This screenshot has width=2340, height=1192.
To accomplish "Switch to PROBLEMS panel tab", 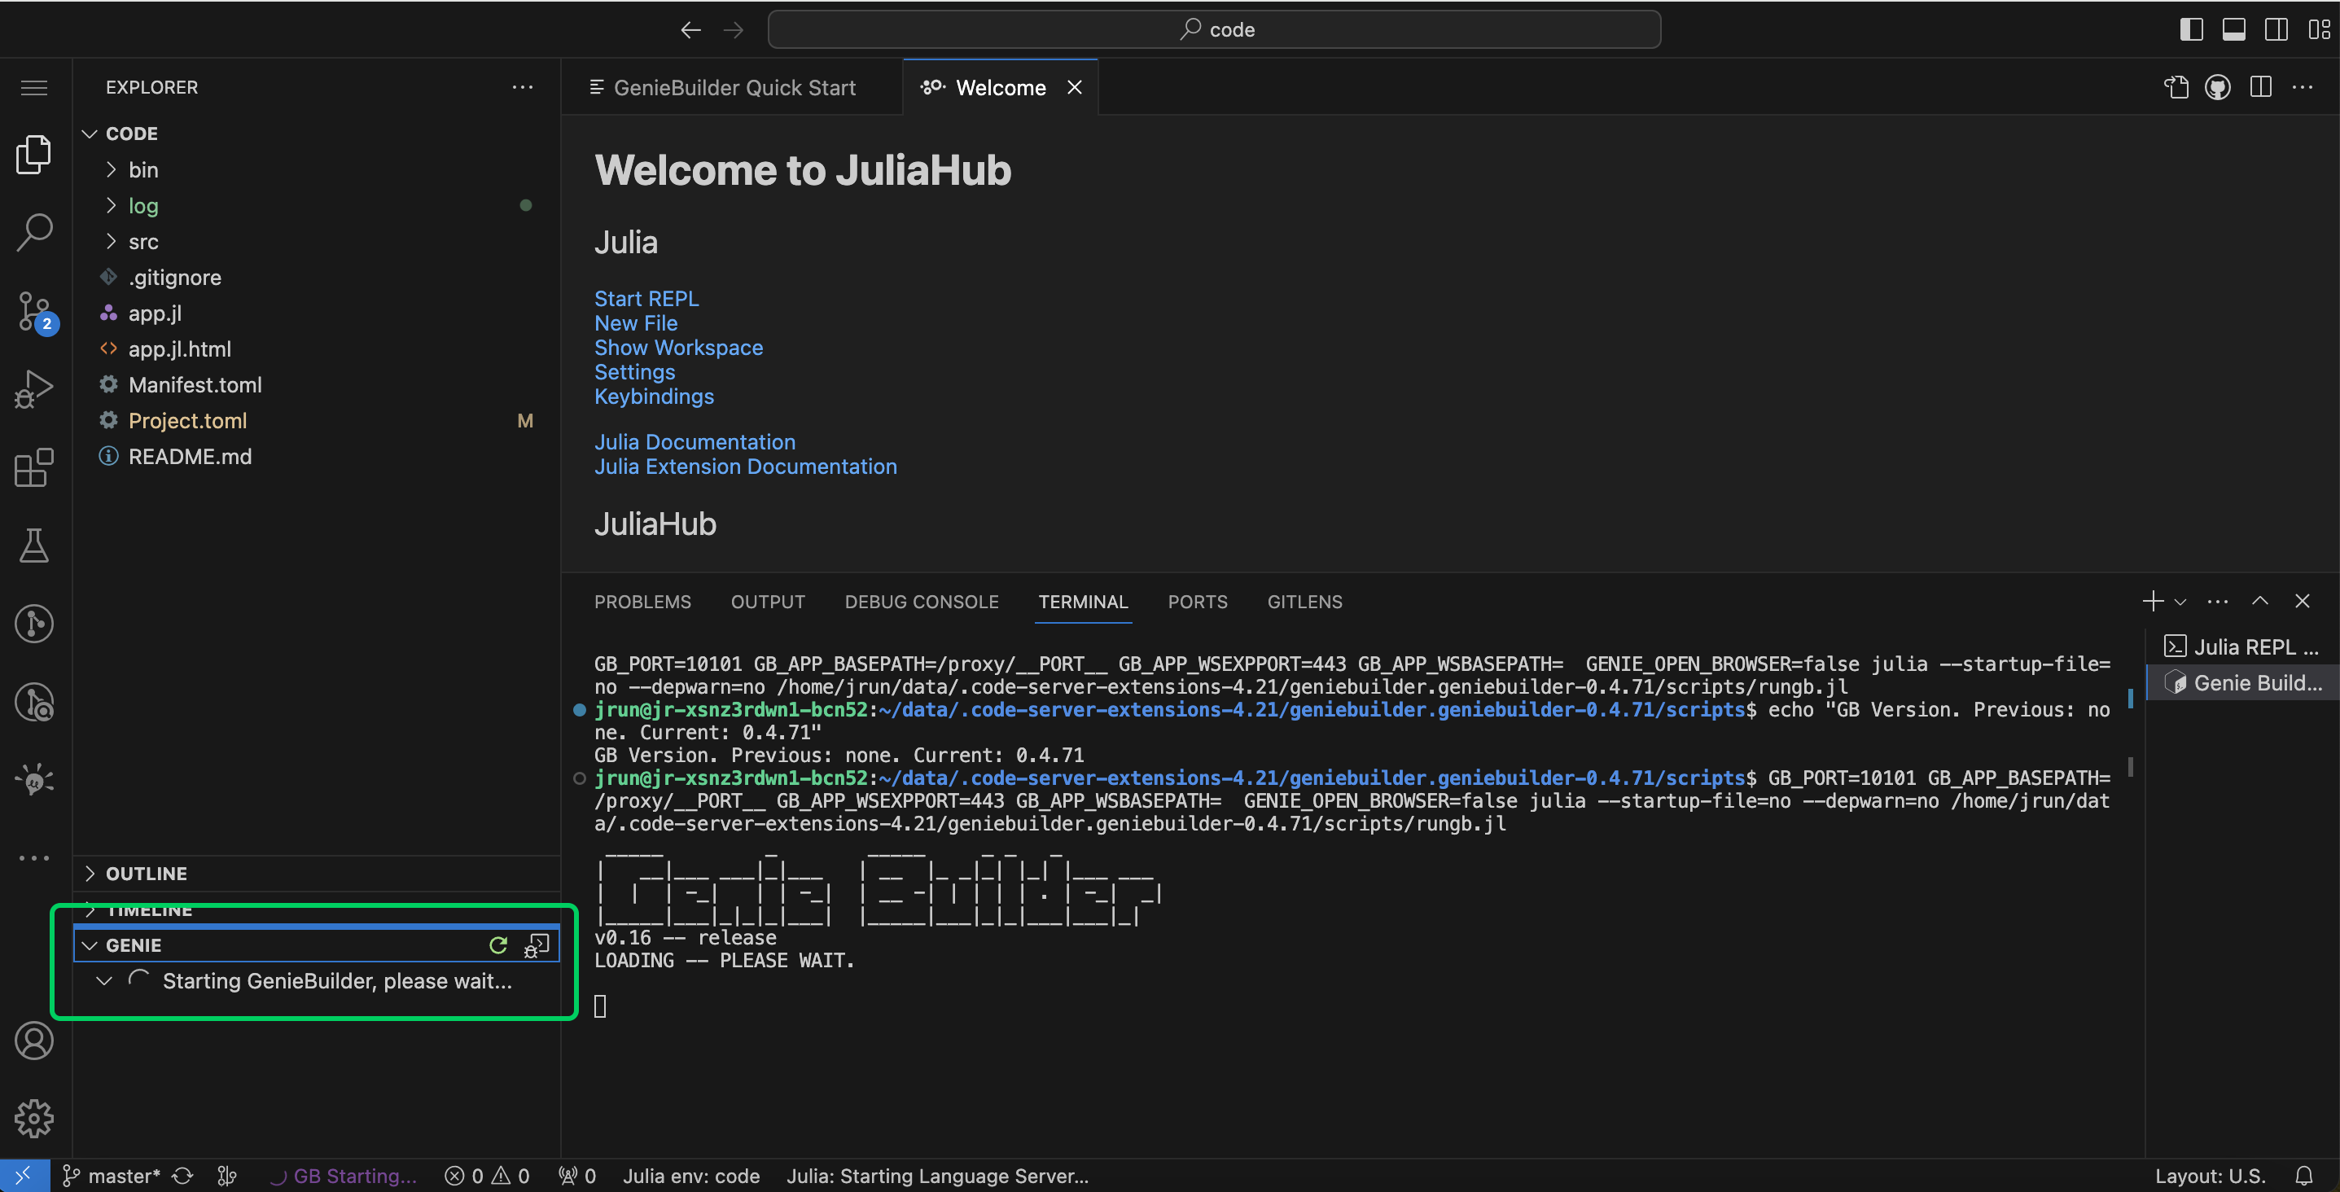I will click(642, 602).
